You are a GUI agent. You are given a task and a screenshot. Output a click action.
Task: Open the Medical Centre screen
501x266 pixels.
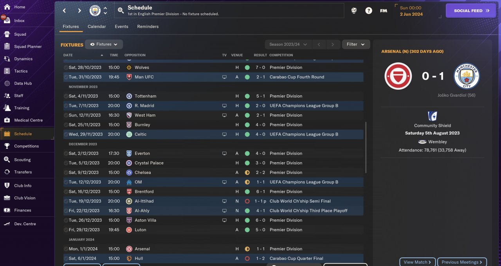28,120
